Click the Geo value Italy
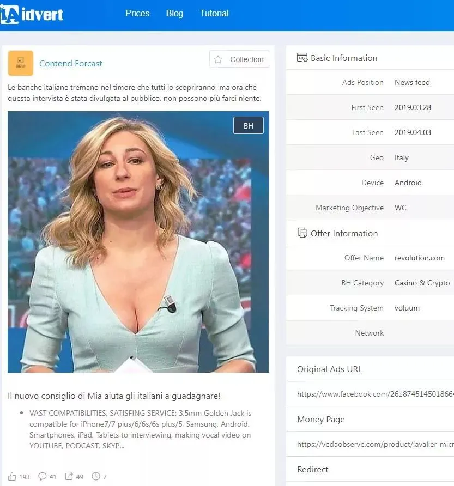 402,158
